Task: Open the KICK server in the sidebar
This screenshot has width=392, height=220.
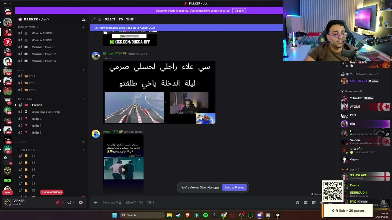Action: tap(8, 181)
